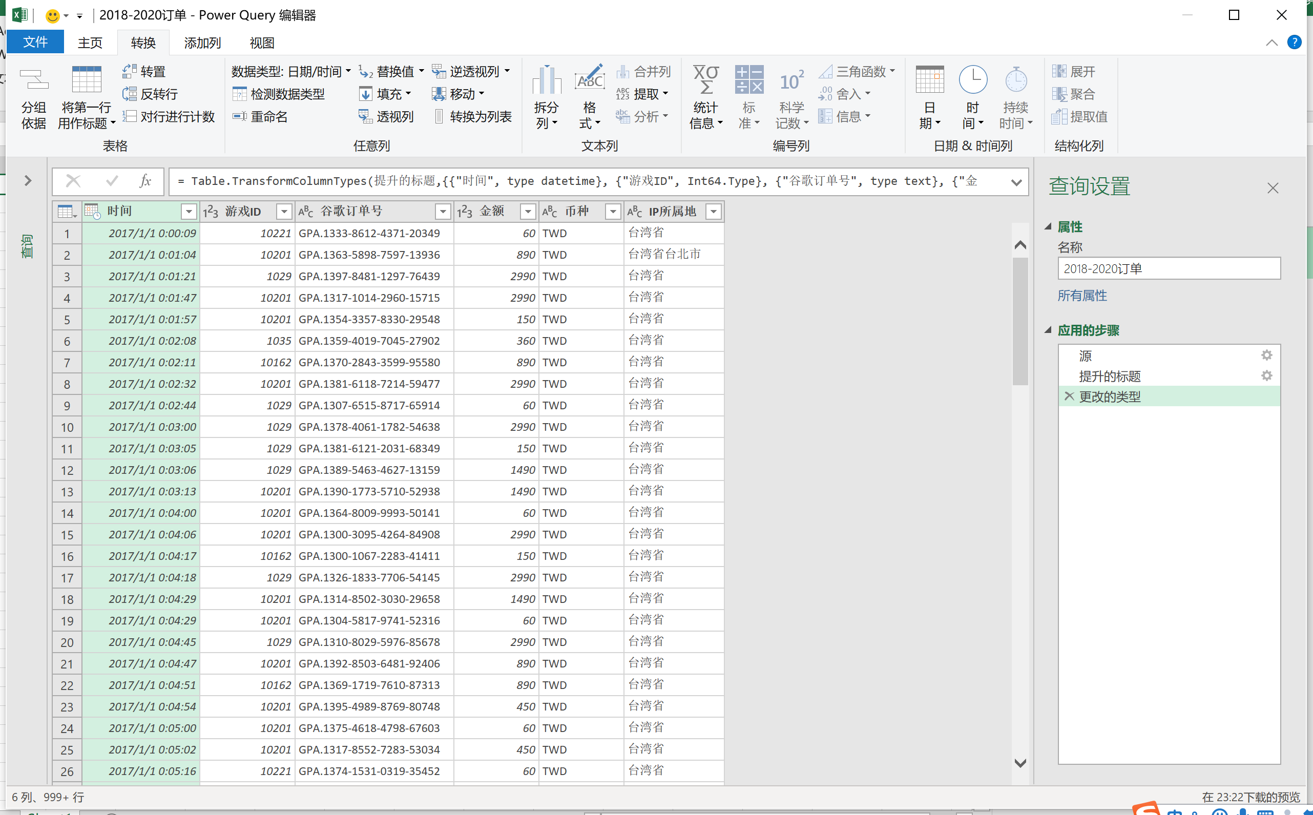This screenshot has width=1313, height=815.
Task: Open settings gear for 提升的标题 step
Action: (x=1267, y=375)
